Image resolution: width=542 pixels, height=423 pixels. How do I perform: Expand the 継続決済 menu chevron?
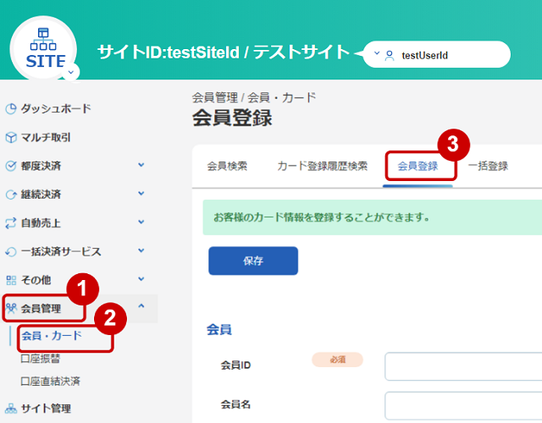[x=141, y=194]
